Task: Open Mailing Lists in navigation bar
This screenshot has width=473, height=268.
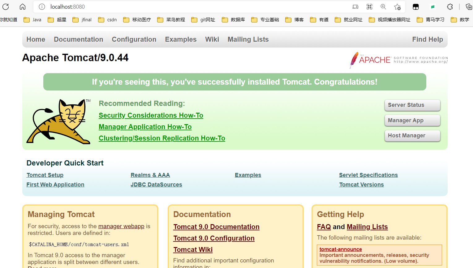Action: (248, 40)
